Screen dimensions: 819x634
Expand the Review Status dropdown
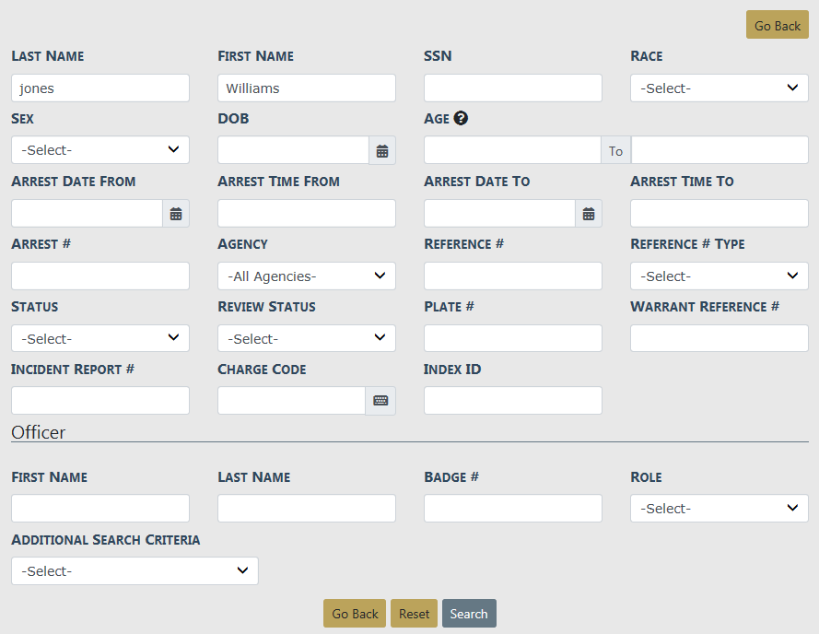(x=306, y=339)
